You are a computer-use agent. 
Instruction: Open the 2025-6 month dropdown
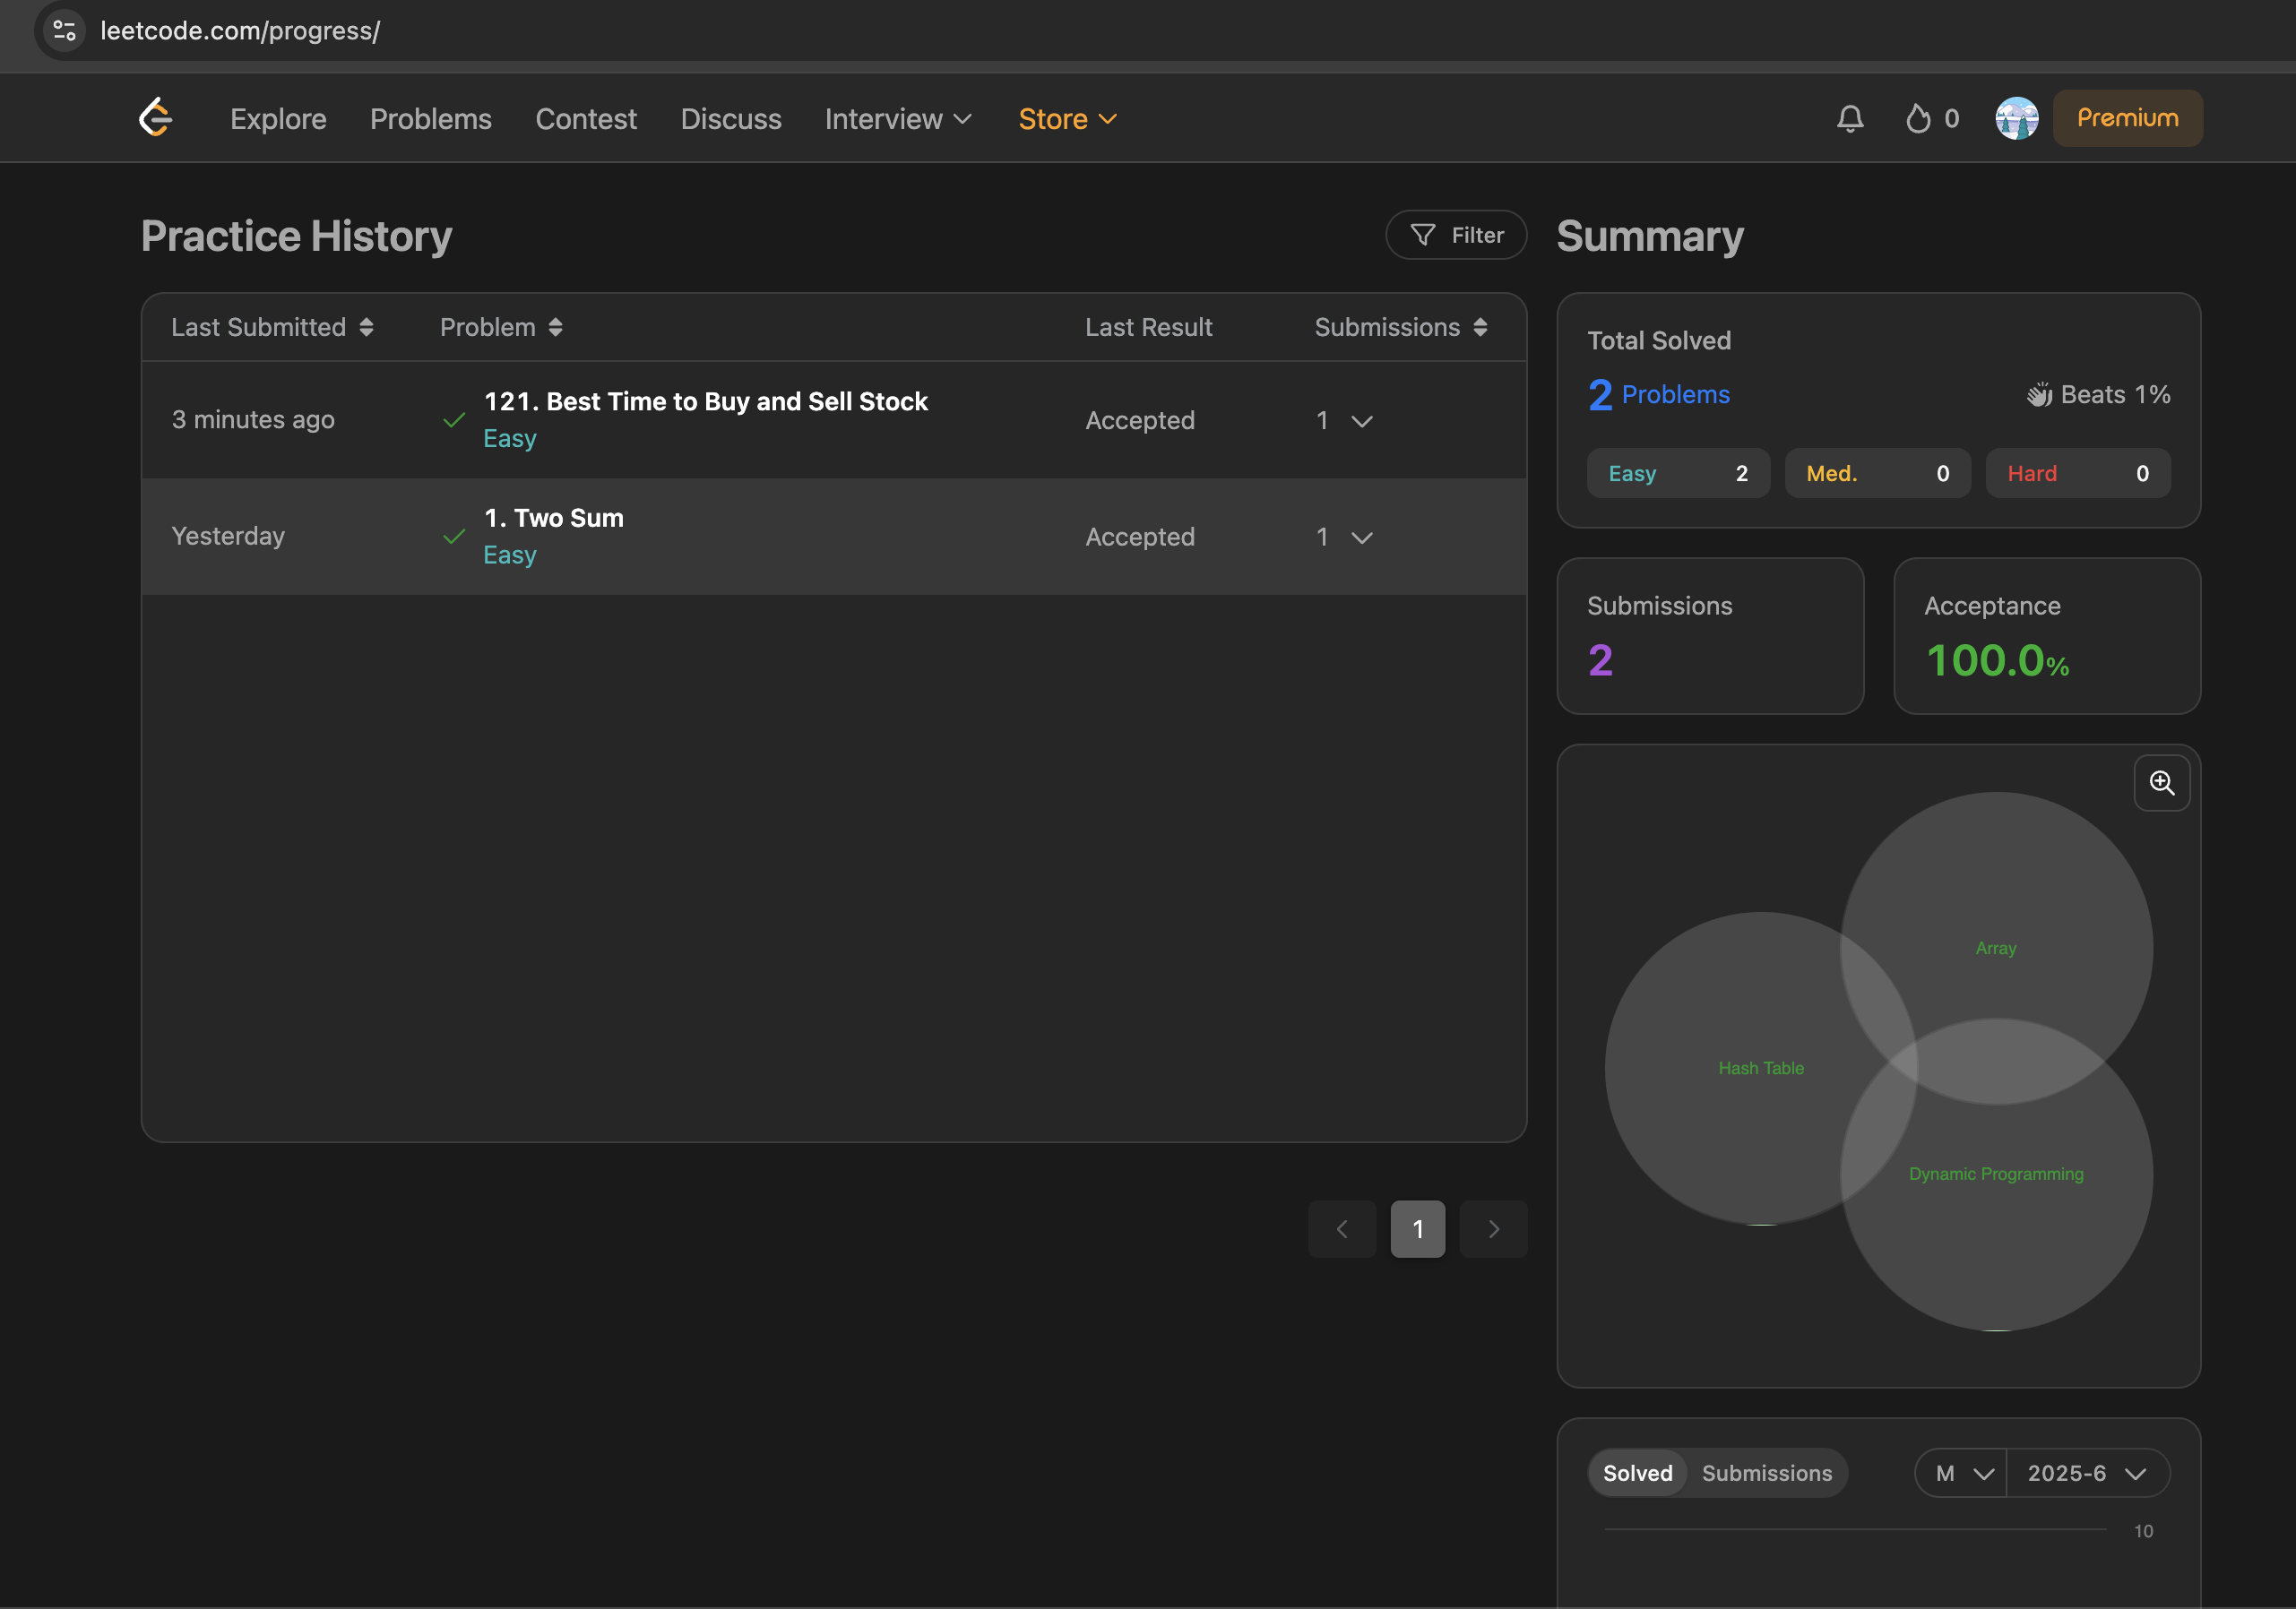(2086, 1473)
